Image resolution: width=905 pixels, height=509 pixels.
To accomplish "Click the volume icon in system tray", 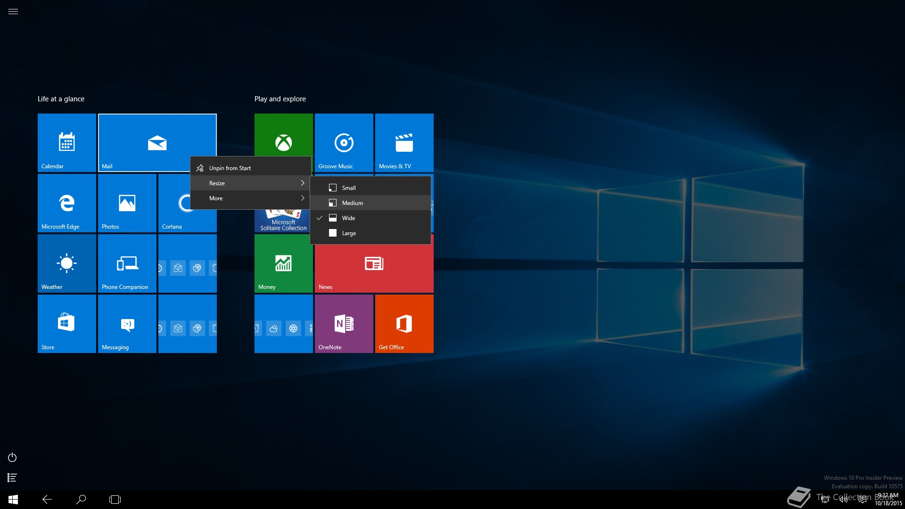I will pos(843,500).
